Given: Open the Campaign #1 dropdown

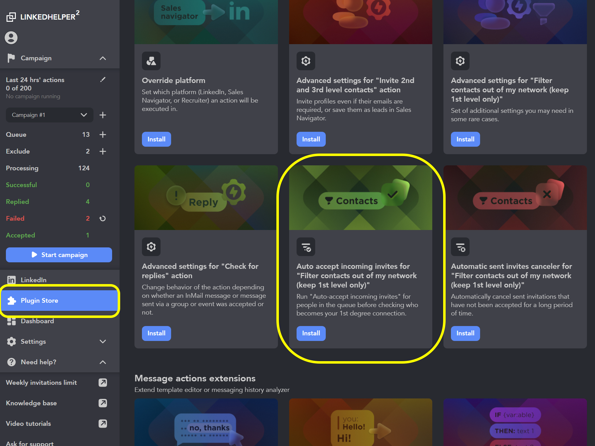Looking at the screenshot, I should (50, 115).
